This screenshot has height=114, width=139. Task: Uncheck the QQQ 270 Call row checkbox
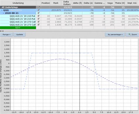38,22
